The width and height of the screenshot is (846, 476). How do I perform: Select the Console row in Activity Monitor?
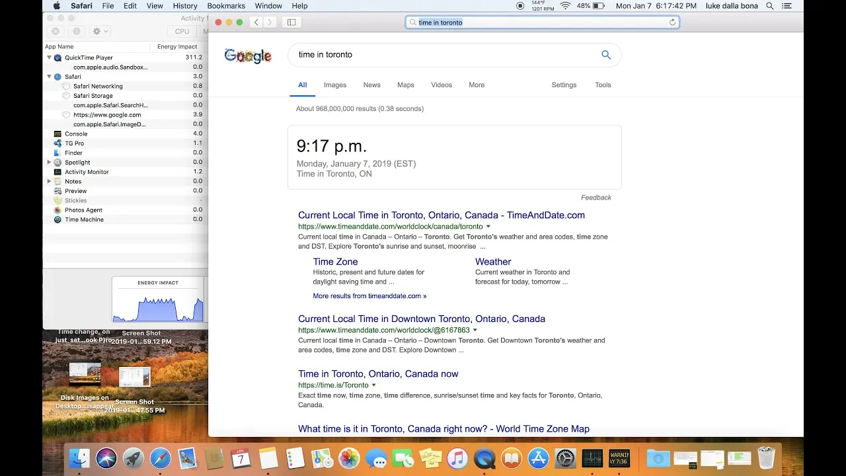point(126,134)
